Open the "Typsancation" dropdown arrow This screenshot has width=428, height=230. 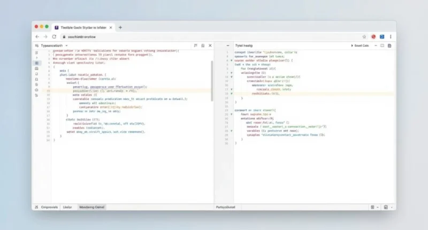[x=66, y=45]
